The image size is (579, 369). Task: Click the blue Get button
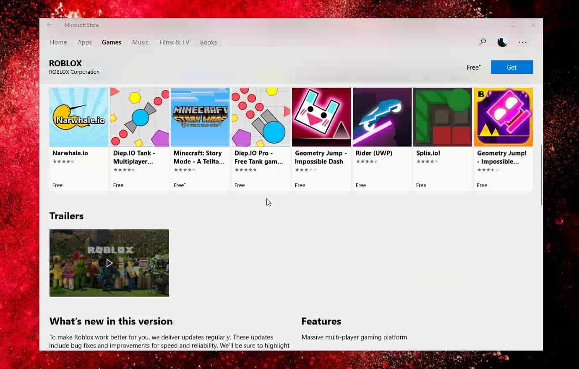pos(511,67)
